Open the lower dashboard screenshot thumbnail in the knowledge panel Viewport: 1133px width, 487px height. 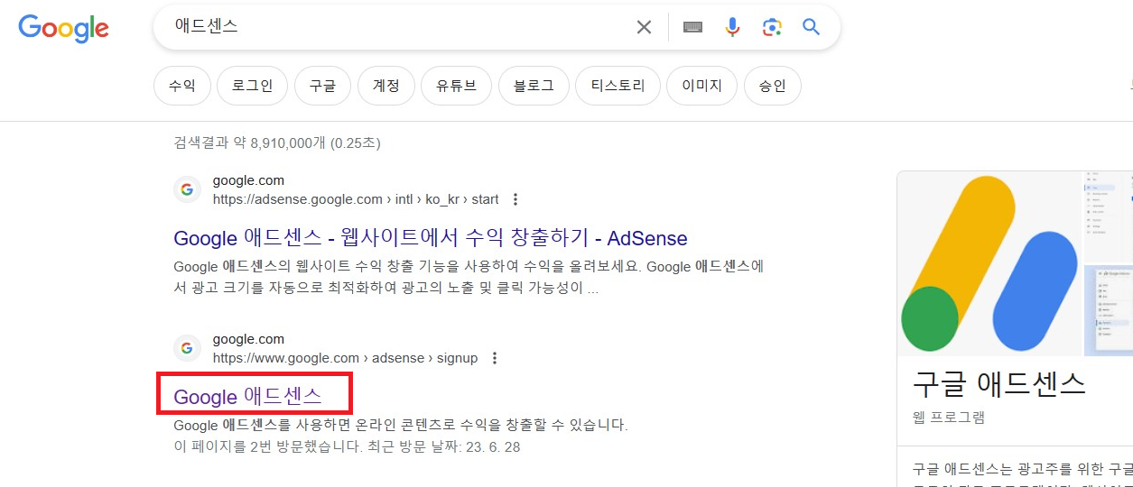click(1109, 311)
